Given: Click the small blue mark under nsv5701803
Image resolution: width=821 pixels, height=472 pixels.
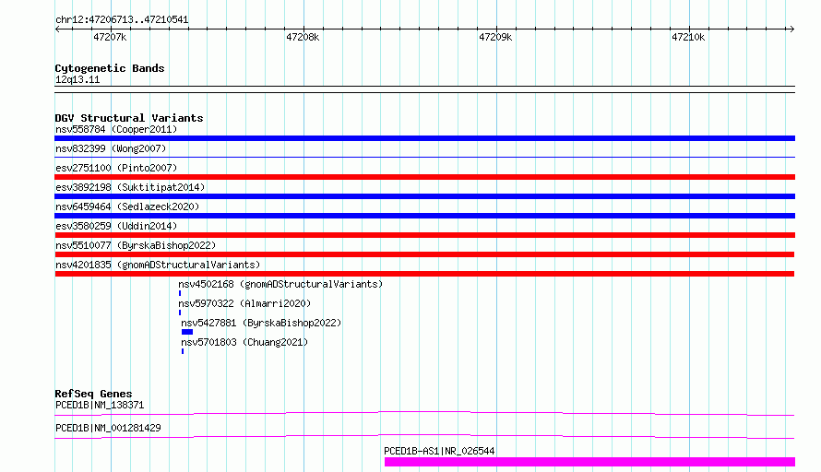Looking at the screenshot, I should point(183,351).
